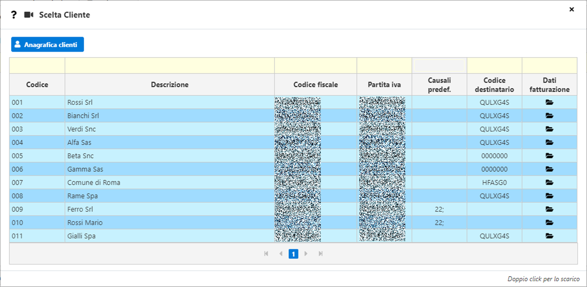Click the 0000000 code in Gamma Sas row
587x287 pixels.
tap(494, 169)
